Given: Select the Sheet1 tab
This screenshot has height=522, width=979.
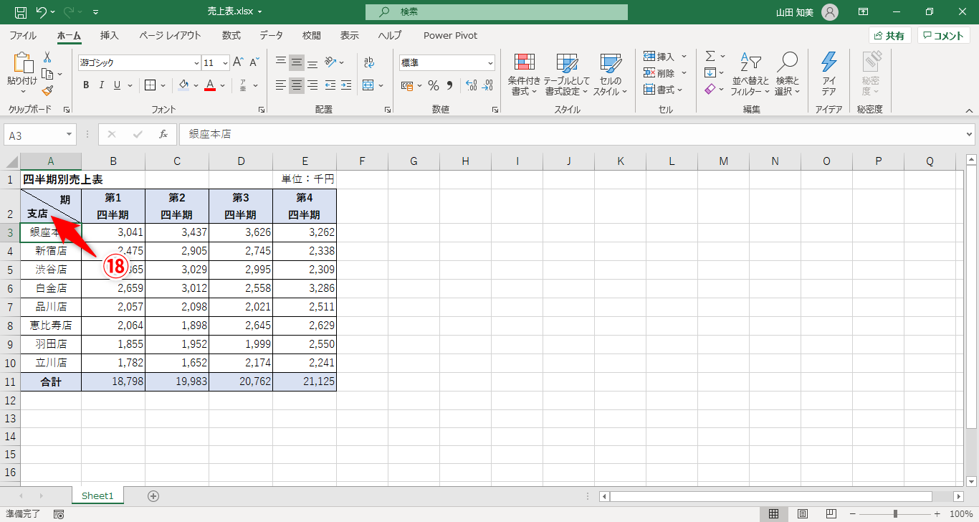Looking at the screenshot, I should click(97, 495).
